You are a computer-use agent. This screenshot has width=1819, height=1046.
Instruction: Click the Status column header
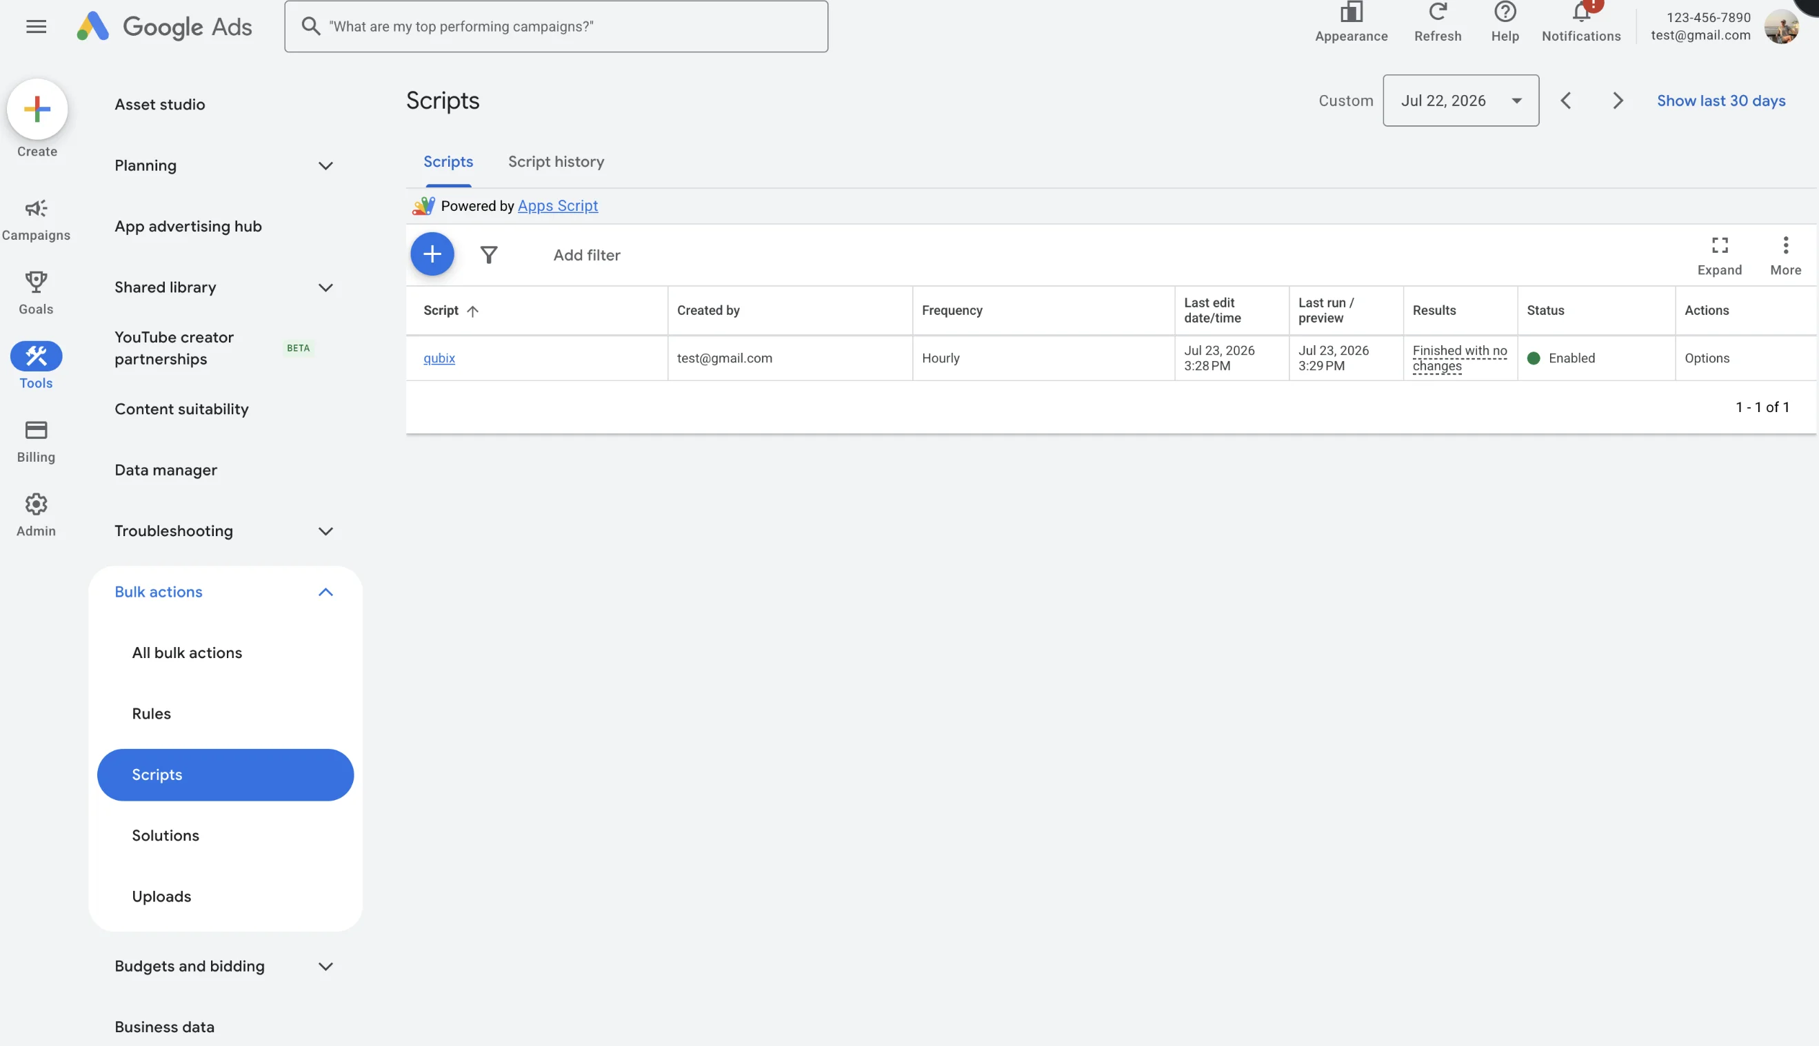coord(1545,310)
